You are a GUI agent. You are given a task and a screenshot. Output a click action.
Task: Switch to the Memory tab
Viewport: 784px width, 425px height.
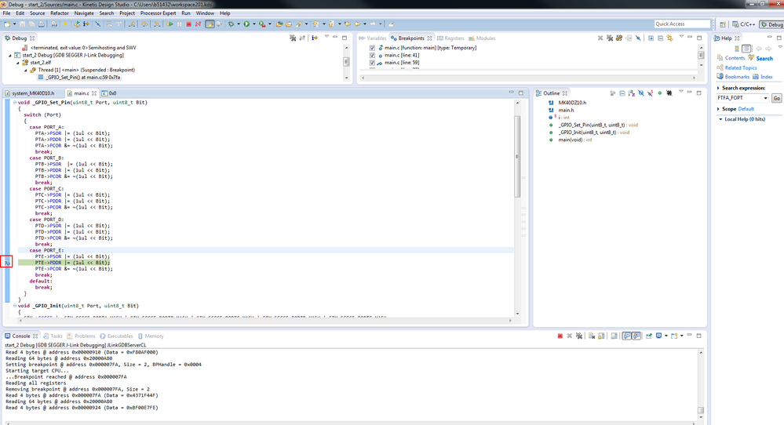pos(151,336)
